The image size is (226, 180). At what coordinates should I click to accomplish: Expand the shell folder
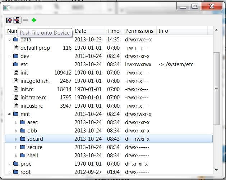[16, 156]
